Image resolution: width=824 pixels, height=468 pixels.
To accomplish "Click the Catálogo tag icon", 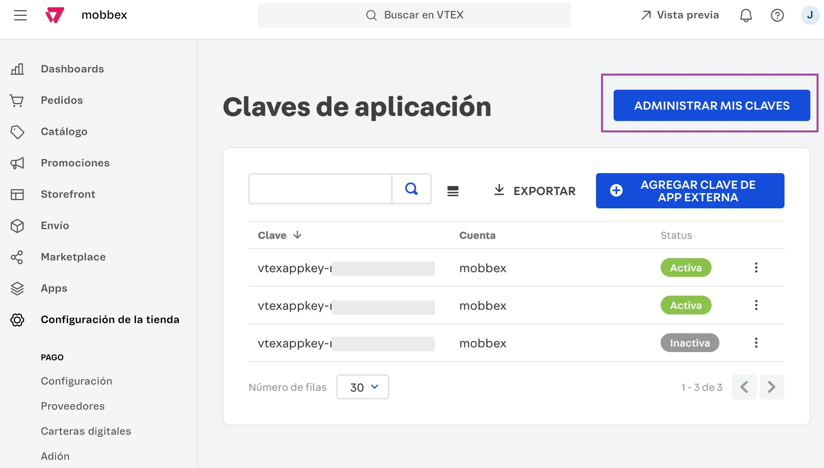I will [x=17, y=132].
